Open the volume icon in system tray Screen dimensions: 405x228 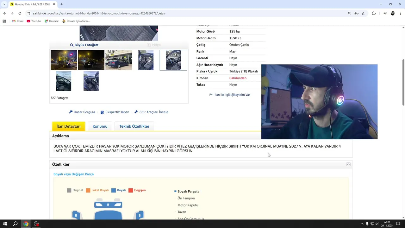tap(377, 224)
